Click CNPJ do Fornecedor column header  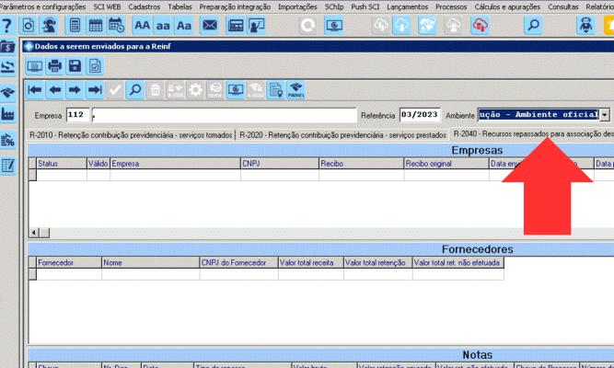point(238,263)
